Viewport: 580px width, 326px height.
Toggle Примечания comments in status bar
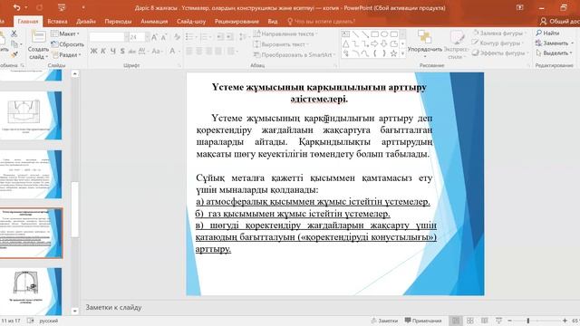pos(423,321)
